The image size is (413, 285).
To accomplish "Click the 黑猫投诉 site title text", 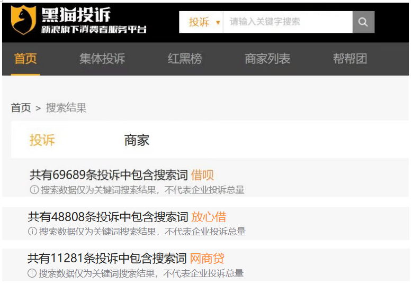I will [x=76, y=15].
